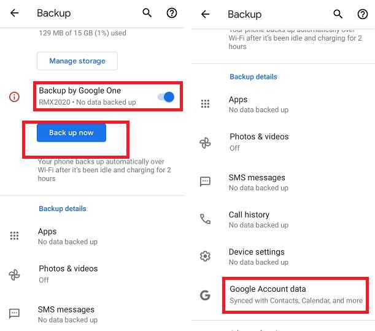Tap Photos & videos pinwheel icon on left

pos(14,274)
